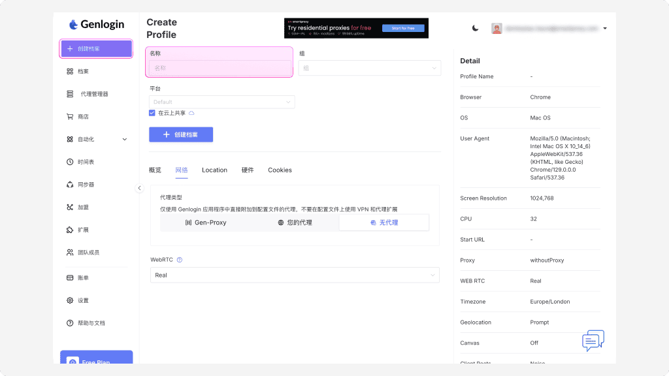Open 扩展 extensions puzzle icon

[x=70, y=230]
